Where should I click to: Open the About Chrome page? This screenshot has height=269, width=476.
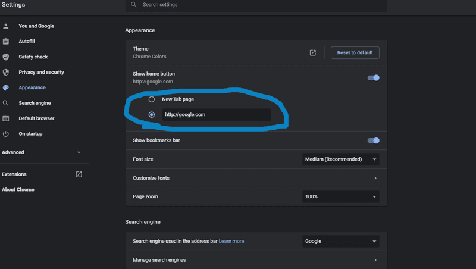(x=18, y=190)
